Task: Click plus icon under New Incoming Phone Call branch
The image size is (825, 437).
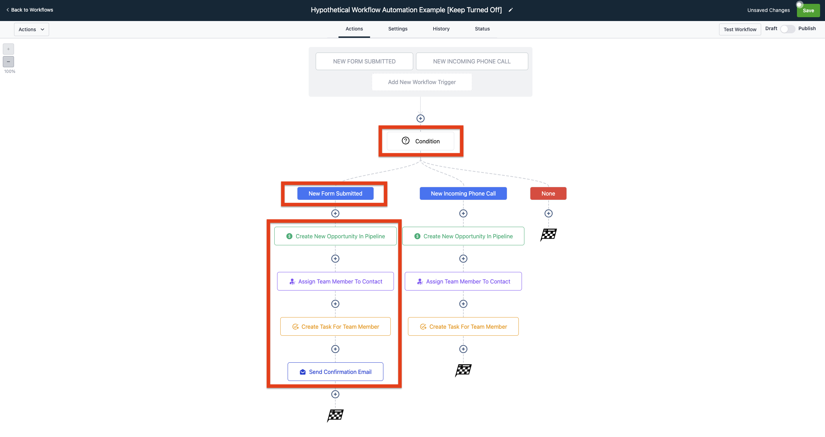Action: pos(463,213)
